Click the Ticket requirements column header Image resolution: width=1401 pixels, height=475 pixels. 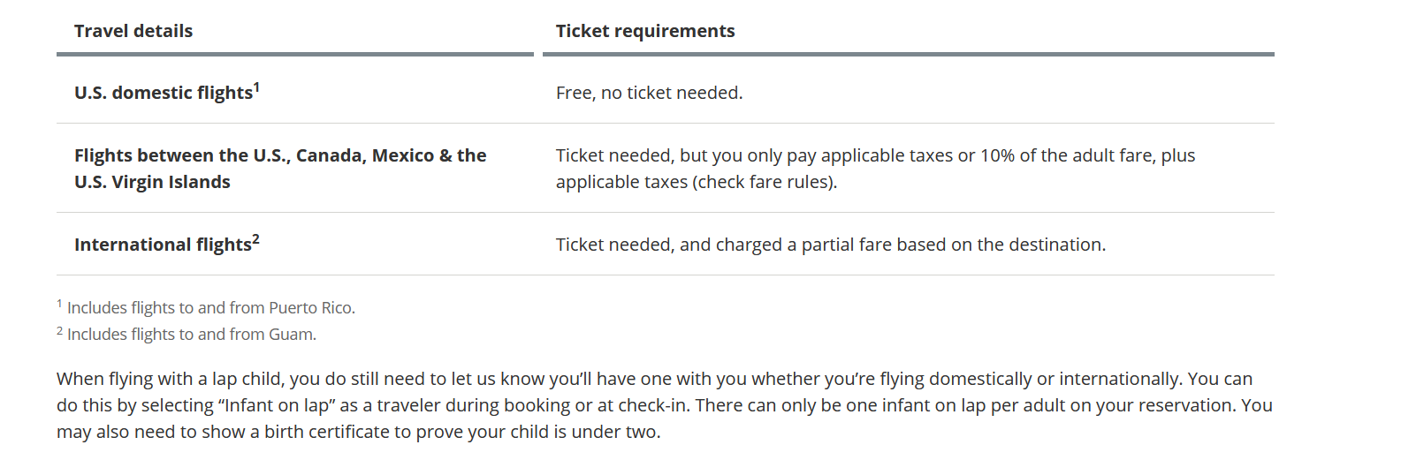point(645,31)
